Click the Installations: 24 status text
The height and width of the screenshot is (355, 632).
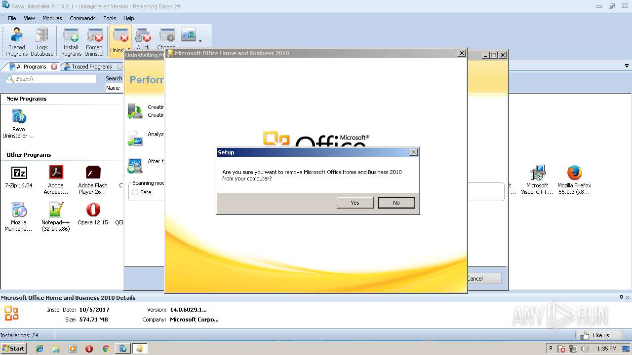19,335
